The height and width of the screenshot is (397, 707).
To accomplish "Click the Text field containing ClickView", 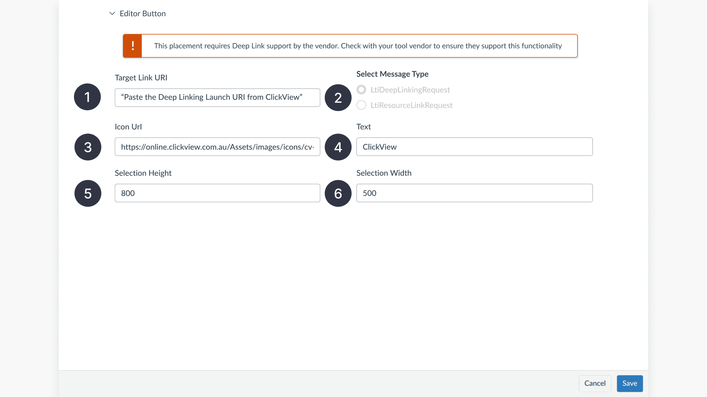I will pyautogui.click(x=474, y=147).
